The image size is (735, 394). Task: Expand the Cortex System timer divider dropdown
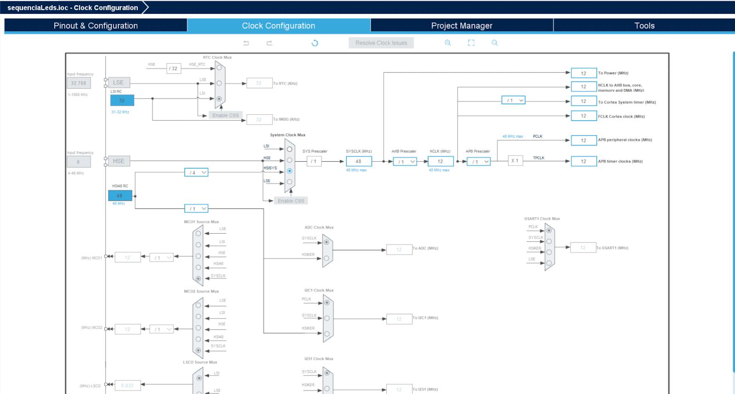pyautogui.click(x=514, y=101)
